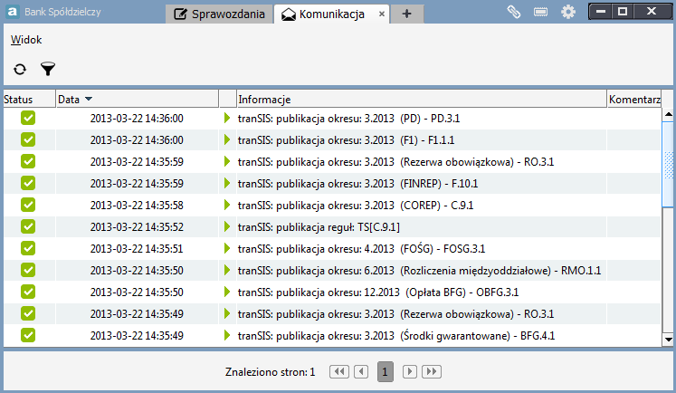Click the vertical scrollbar thumb
This screenshot has width=676, height=393.
pos(668,165)
